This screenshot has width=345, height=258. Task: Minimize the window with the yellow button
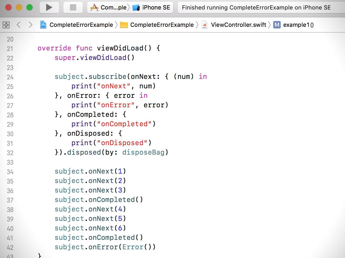point(19,7)
